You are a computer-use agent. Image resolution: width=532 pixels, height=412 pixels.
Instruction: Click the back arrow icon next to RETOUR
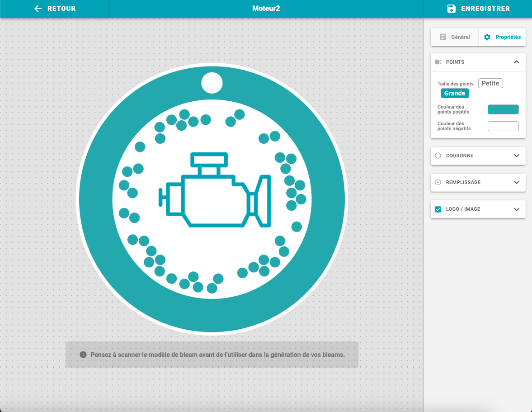click(x=38, y=9)
